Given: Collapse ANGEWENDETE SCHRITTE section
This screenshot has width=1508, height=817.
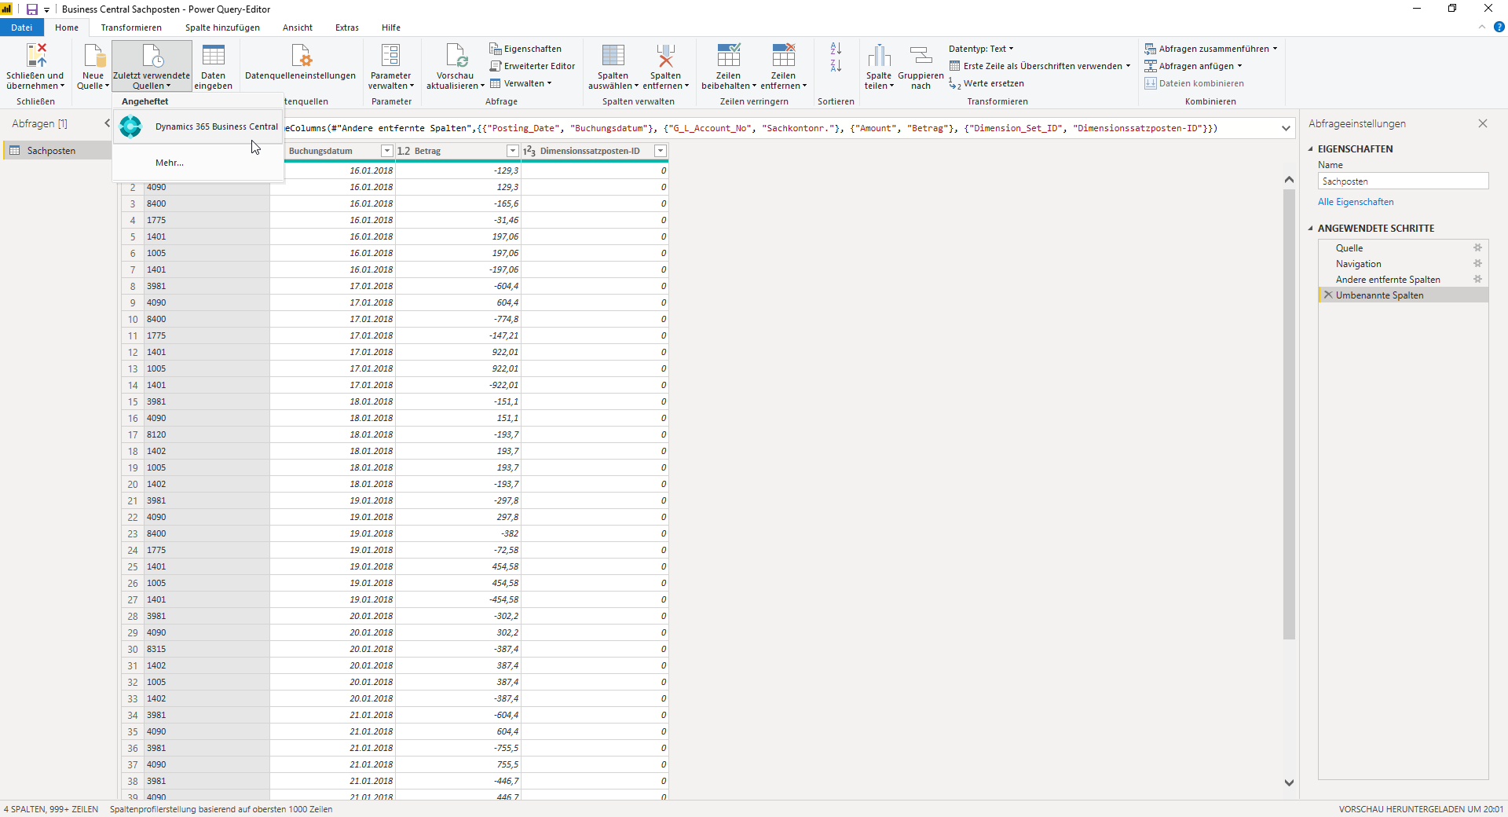Looking at the screenshot, I should (x=1311, y=228).
